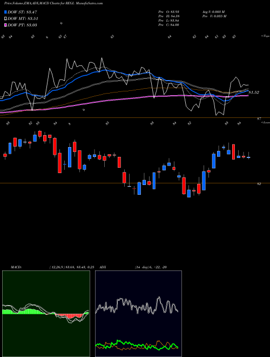Click the 'Pre O: 83.93' open value
270x357 pixels.
[x=169, y=12]
